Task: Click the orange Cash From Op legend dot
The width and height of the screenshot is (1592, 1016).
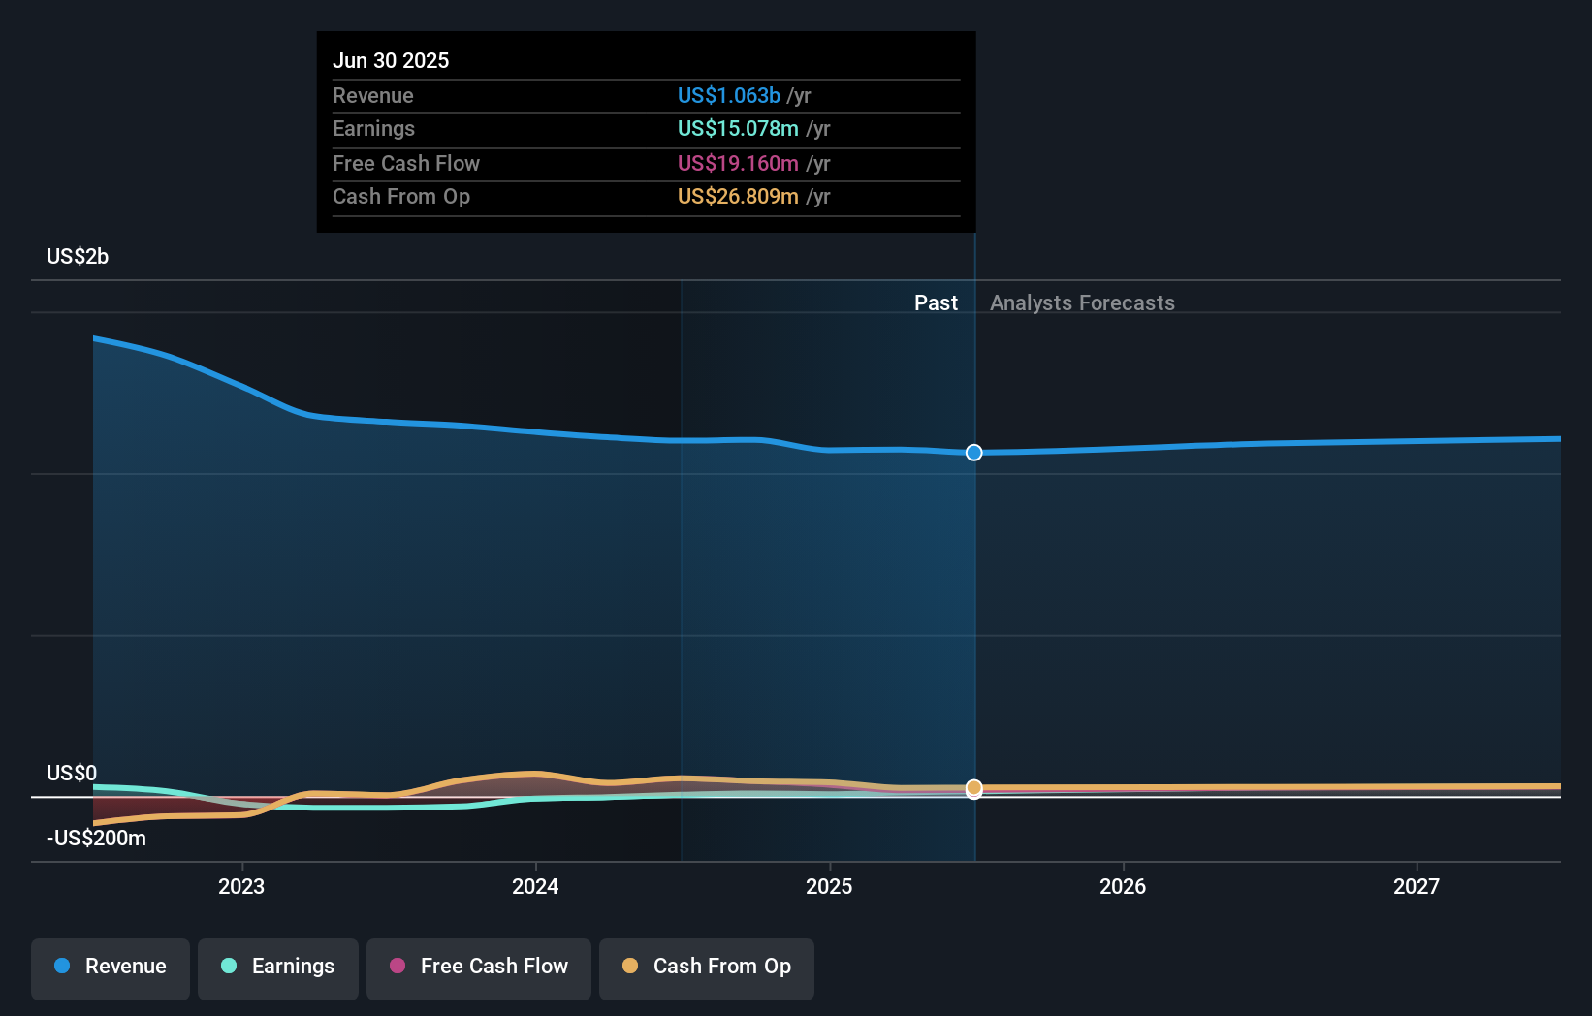Action: click(630, 967)
